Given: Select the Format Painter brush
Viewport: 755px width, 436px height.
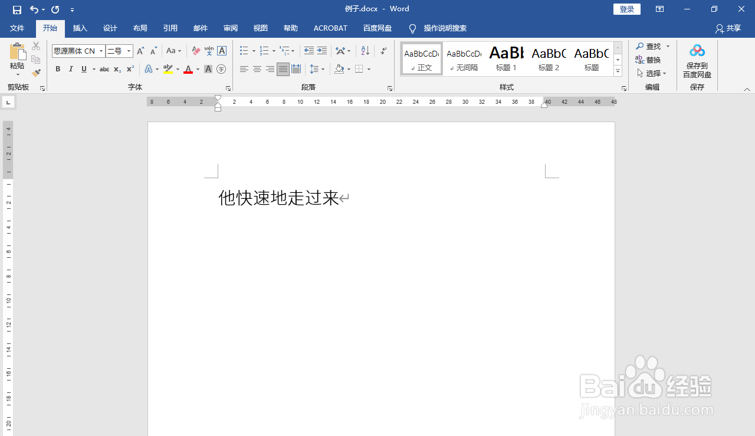Looking at the screenshot, I should 36,73.
